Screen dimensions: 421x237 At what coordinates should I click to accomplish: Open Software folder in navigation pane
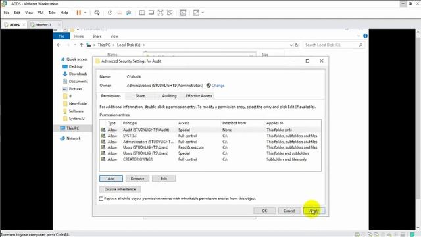pyautogui.click(x=76, y=111)
